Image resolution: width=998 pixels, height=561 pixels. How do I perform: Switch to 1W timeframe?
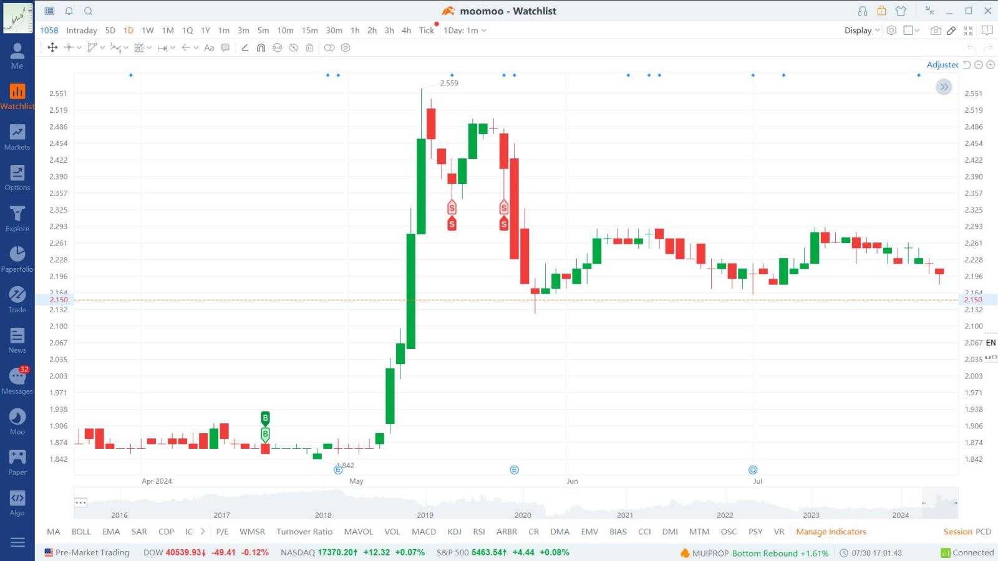148,30
